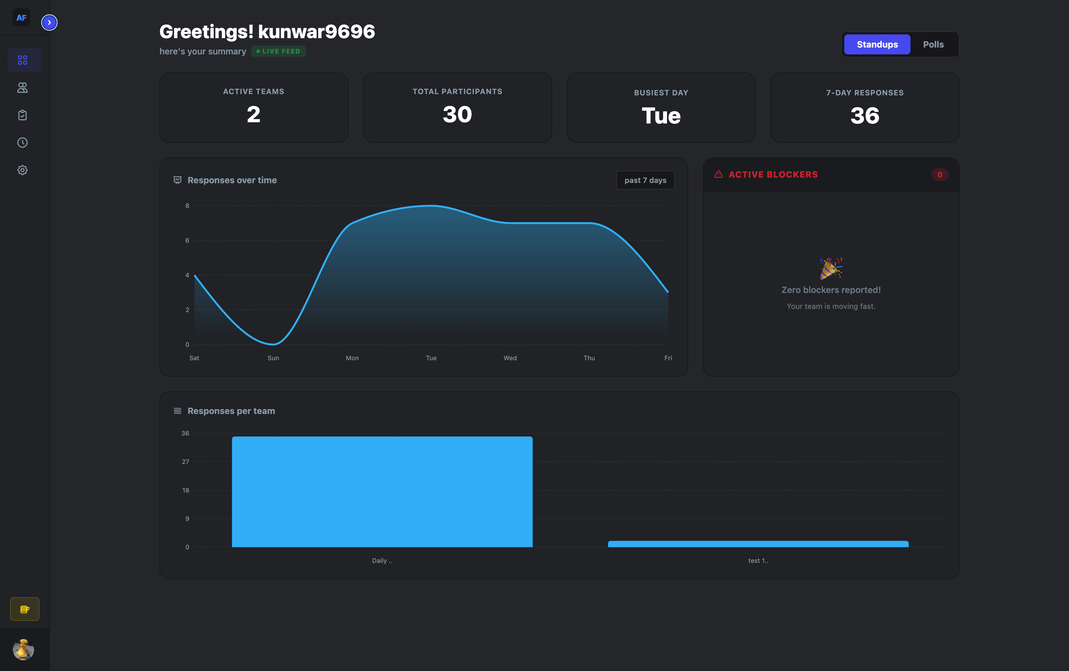Click the LIVE FEED status badge
Screen dimensions: 1069x671
pyautogui.click(x=278, y=52)
